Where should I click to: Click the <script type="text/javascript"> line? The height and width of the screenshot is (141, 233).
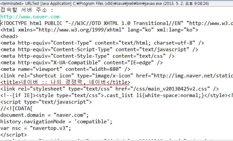coord(46,102)
